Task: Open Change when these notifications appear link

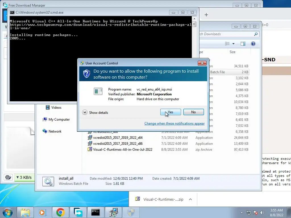Action: coord(174,123)
